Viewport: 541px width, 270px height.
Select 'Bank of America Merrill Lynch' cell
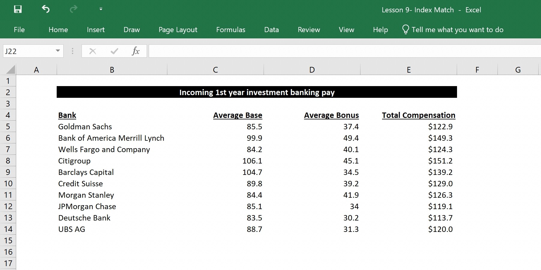[x=112, y=138]
